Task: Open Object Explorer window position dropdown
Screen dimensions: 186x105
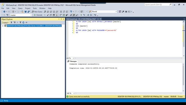Action: click(59, 19)
